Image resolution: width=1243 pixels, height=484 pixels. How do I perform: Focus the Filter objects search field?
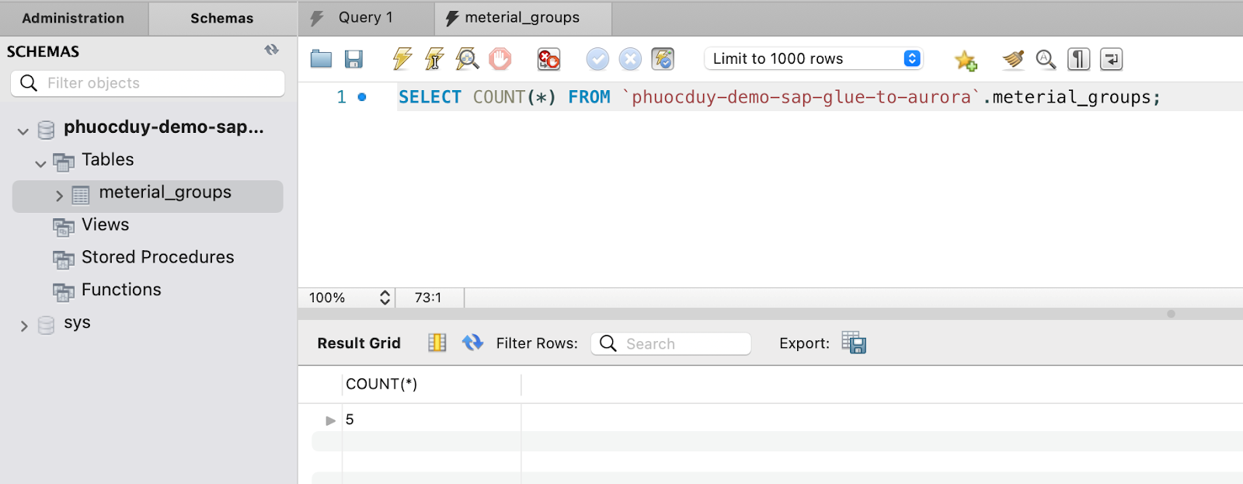[148, 83]
